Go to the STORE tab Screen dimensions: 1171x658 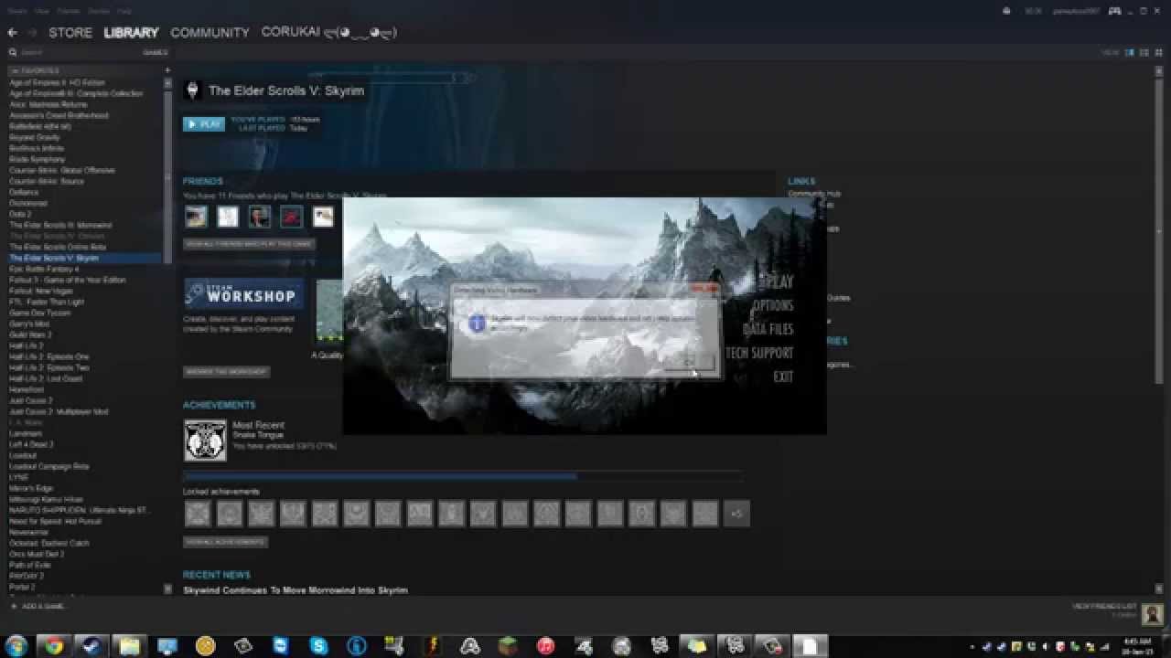tap(70, 32)
